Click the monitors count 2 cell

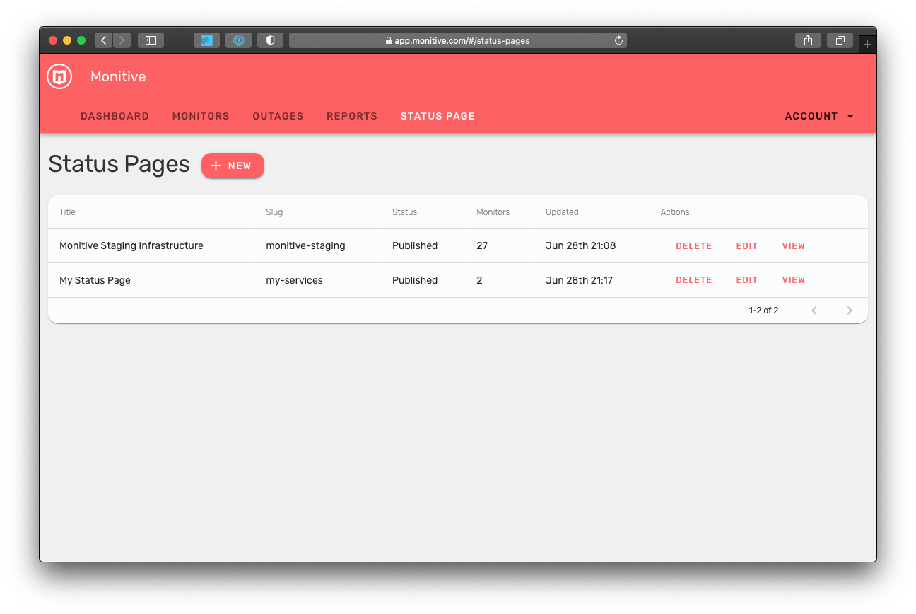479,280
